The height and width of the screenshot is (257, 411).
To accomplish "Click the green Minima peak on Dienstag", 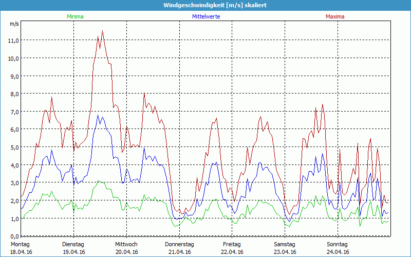I will [98, 181].
